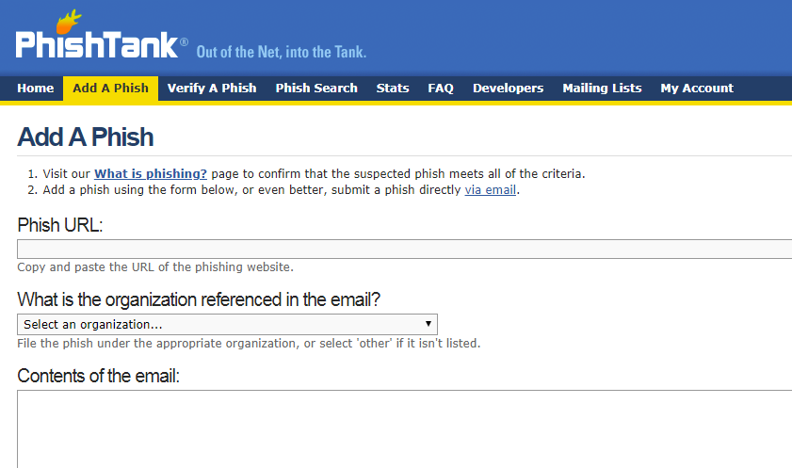Follow the "What is phishing?" link

(151, 173)
